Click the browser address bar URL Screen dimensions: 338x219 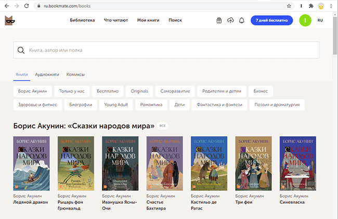coord(67,6)
